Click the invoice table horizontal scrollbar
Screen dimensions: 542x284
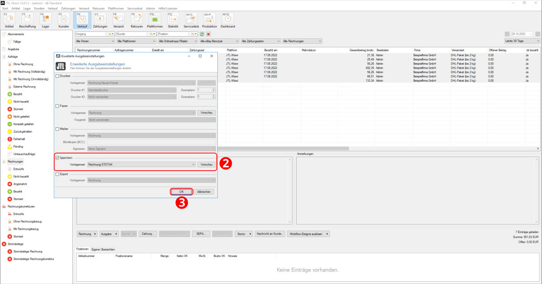[x=294, y=148]
